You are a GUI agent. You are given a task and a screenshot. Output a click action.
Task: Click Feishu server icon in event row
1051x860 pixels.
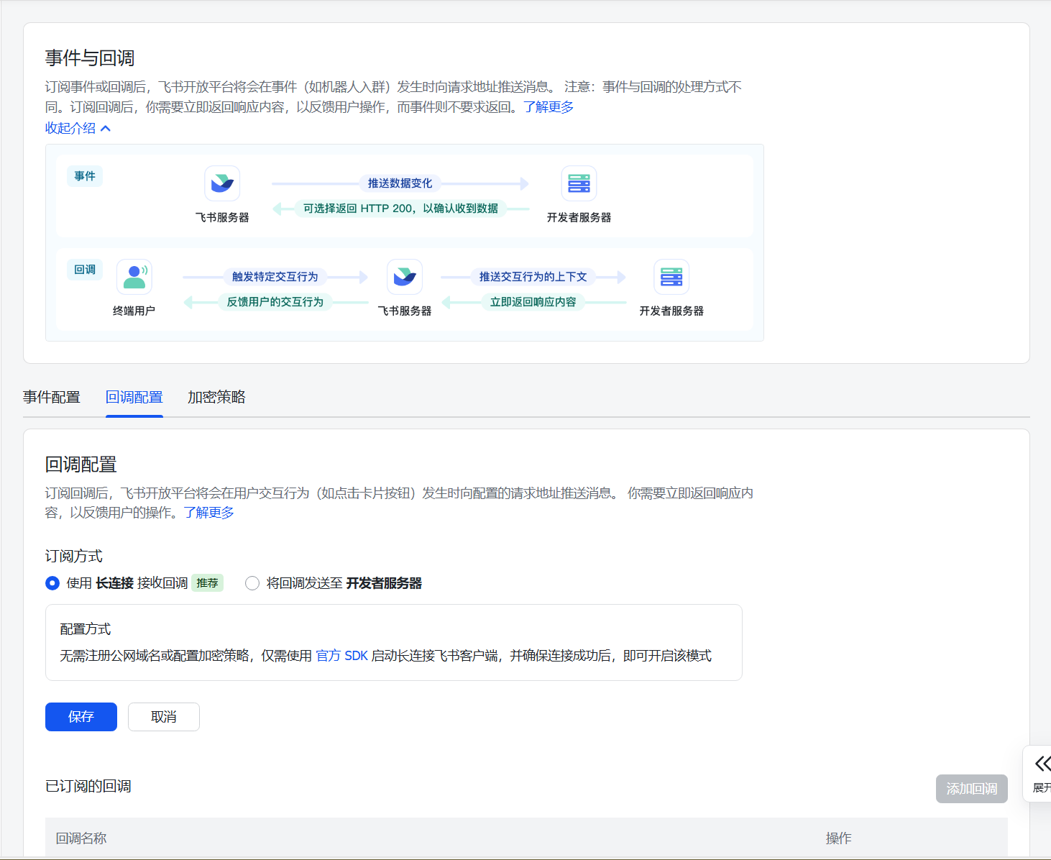click(x=222, y=183)
